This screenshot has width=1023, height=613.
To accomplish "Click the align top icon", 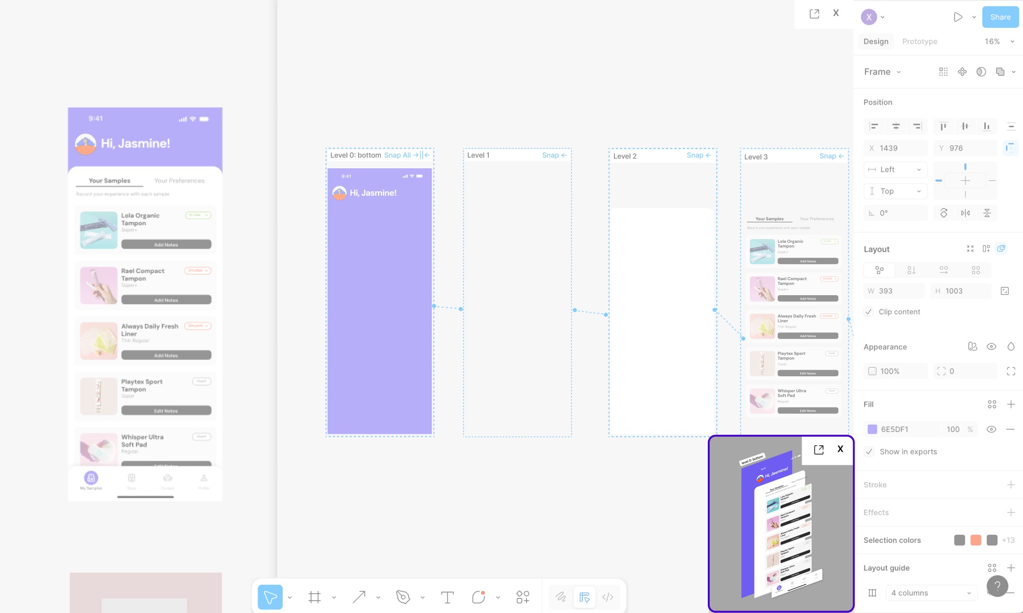I will (943, 126).
